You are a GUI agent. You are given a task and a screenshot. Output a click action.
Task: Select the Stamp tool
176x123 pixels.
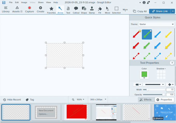pos(92,10)
